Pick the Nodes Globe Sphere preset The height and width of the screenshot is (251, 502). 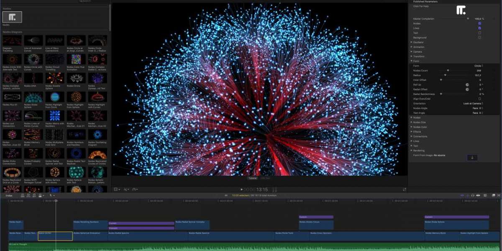tap(33, 97)
